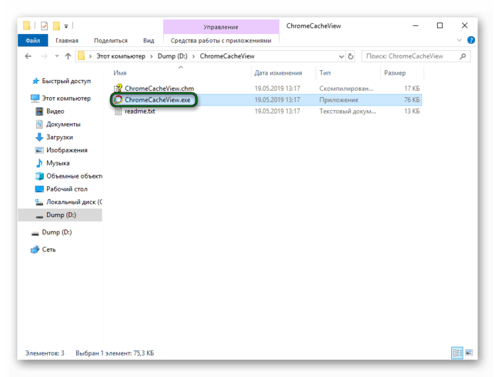
Task: Switch to large thumbnails view in status bar
Action: (x=469, y=353)
